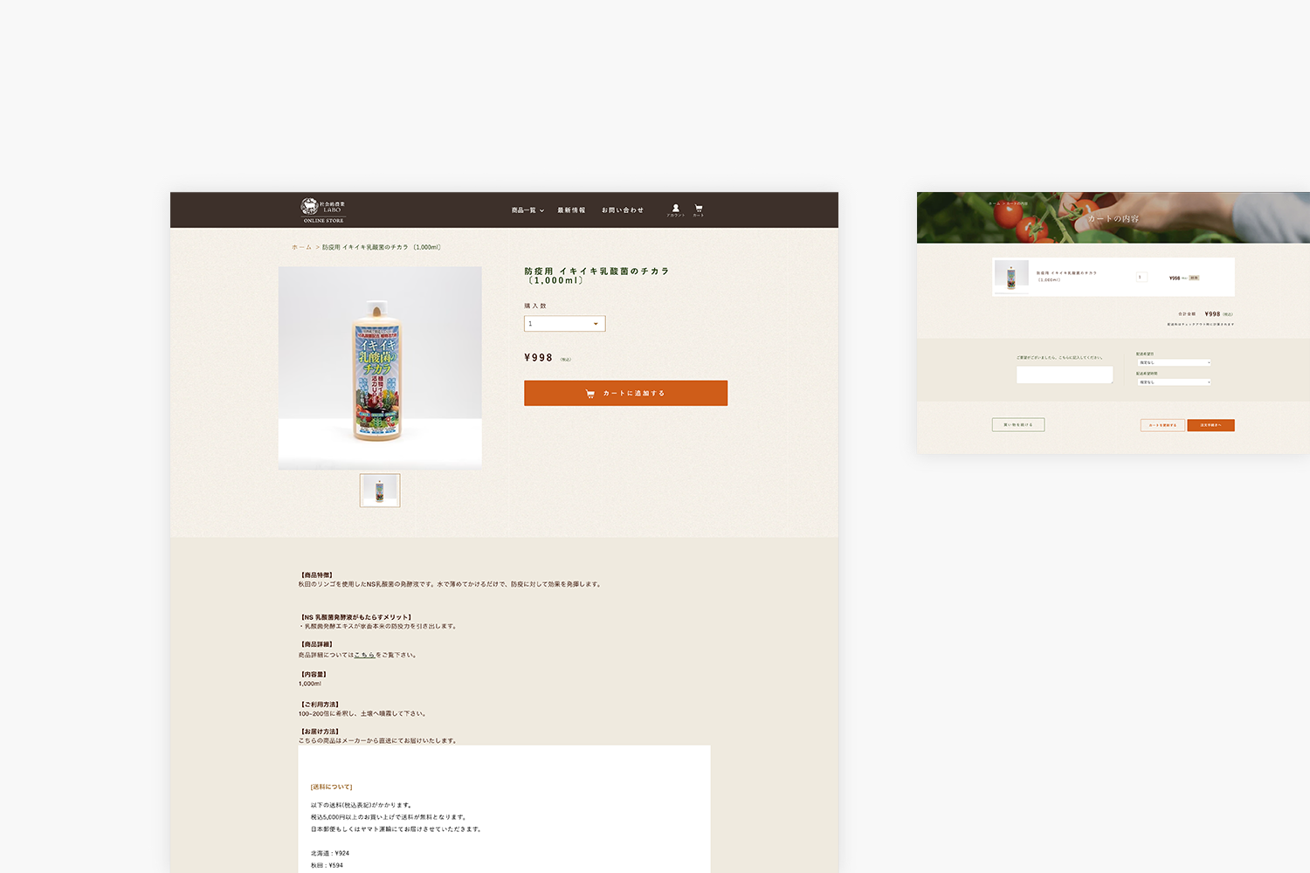Screen dimensions: 1310x873
Task: Open the cart icon in header
Action: point(699,210)
